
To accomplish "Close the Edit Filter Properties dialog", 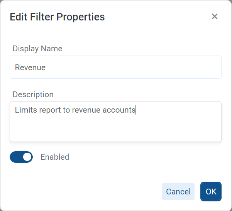I will pos(214,17).
